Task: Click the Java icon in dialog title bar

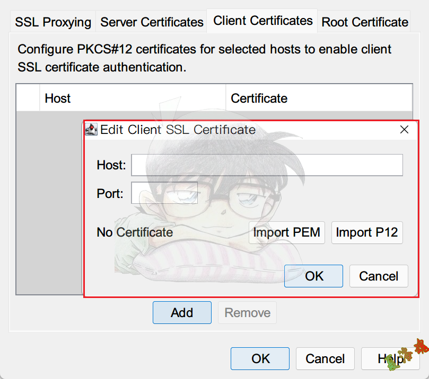Action: coord(92,130)
